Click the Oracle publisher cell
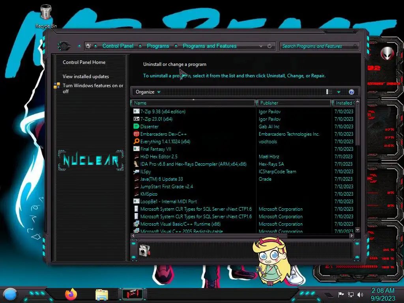The width and height of the screenshot is (404, 303). pos(265,179)
